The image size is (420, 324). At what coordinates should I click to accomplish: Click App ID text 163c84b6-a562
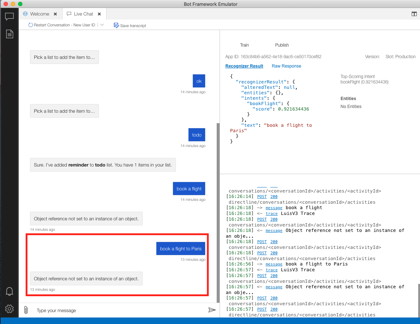(x=273, y=57)
